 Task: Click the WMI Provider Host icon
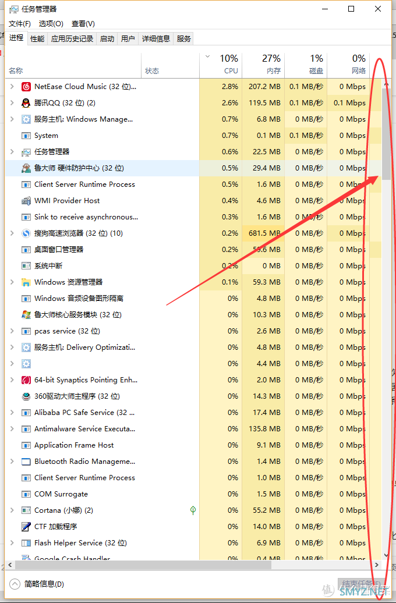click(x=26, y=201)
